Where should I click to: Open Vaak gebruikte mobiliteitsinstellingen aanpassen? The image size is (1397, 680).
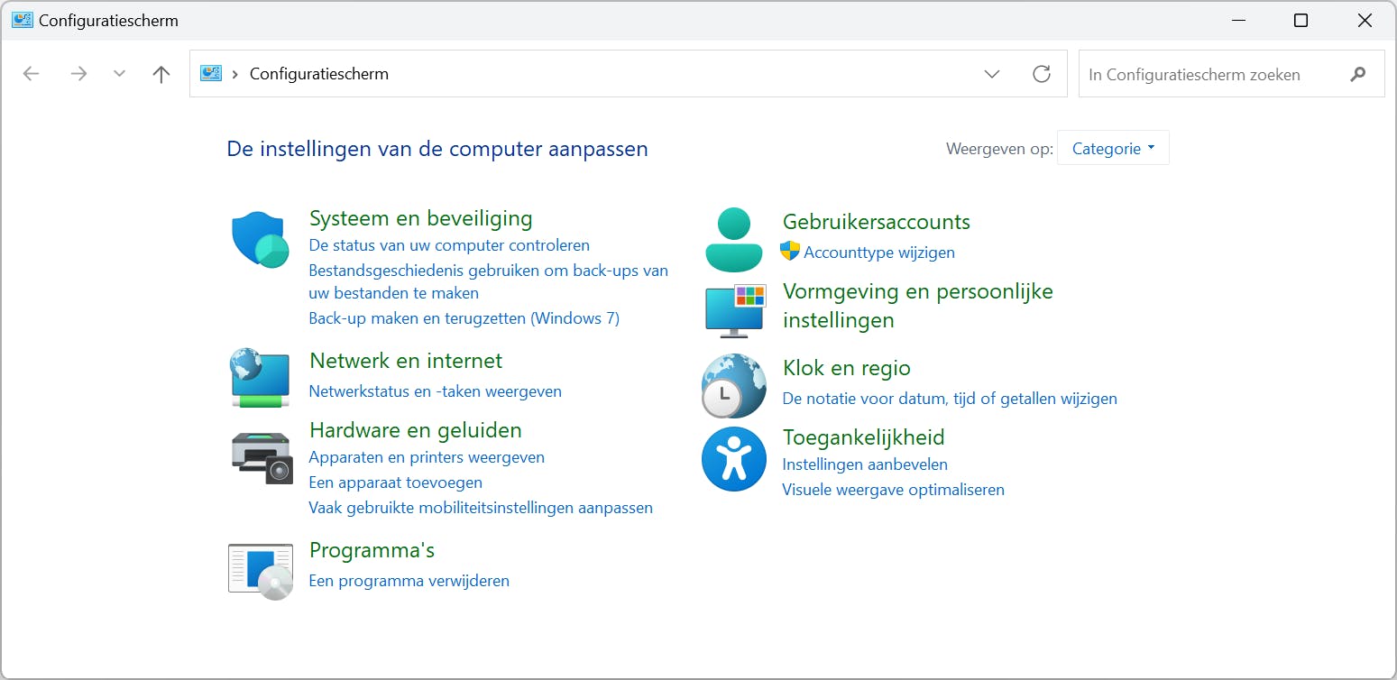click(x=481, y=508)
